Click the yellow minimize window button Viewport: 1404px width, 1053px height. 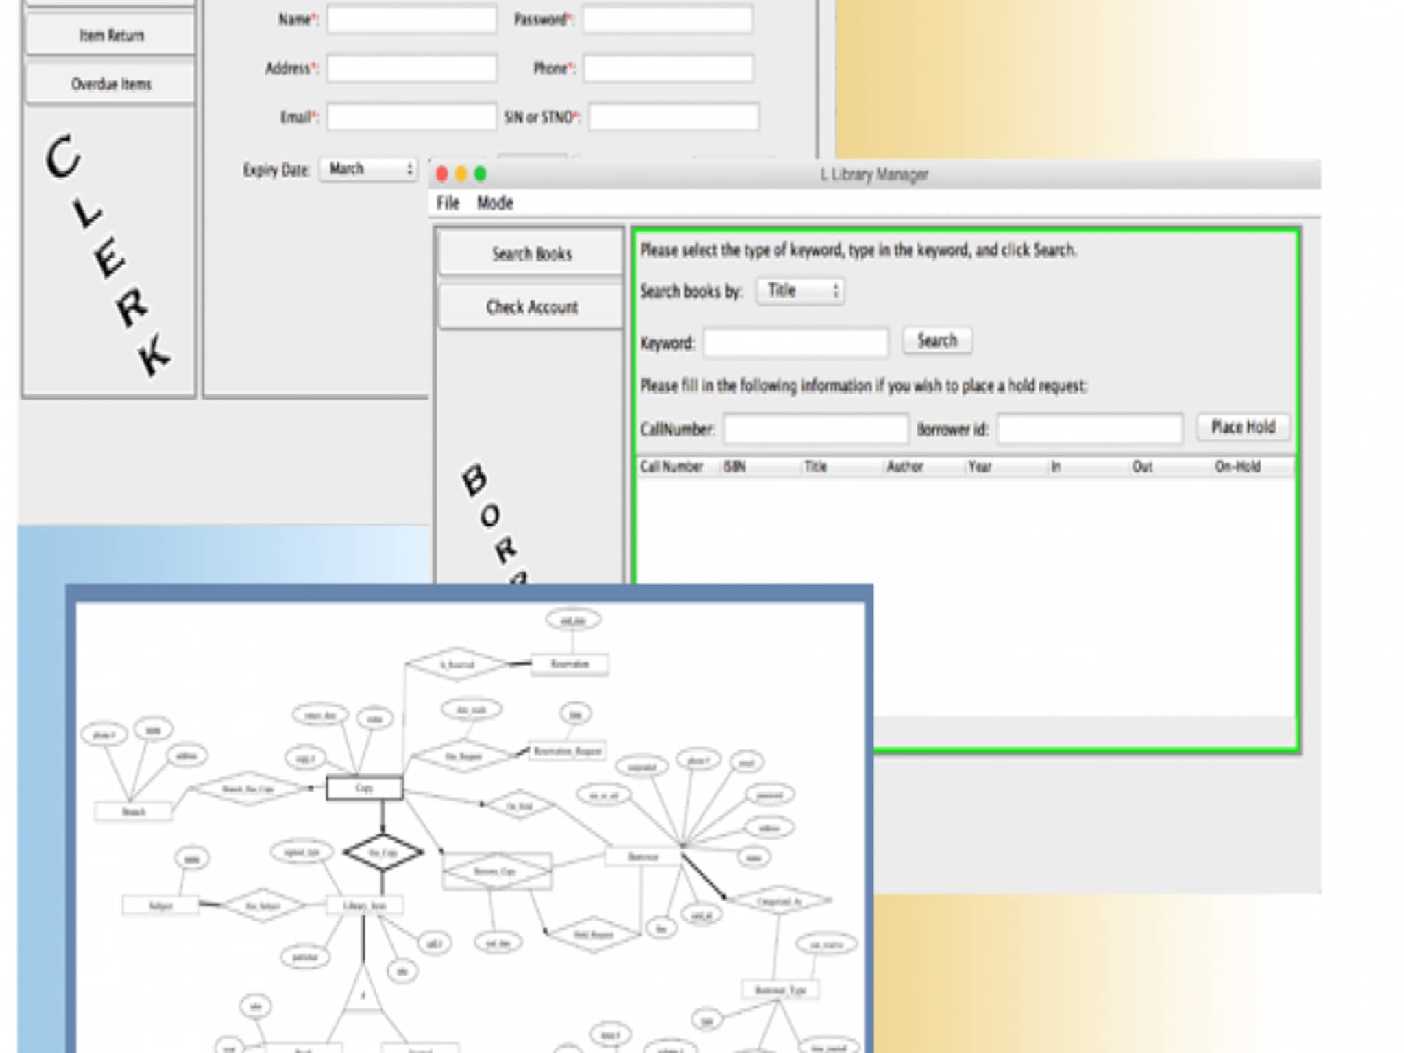click(461, 174)
